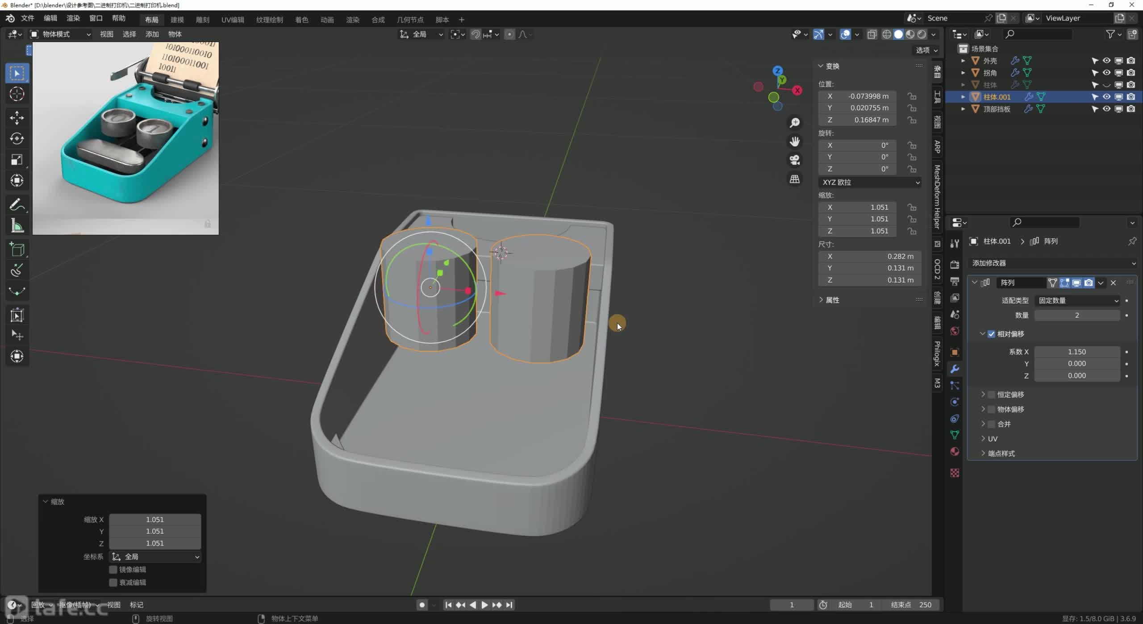This screenshot has width=1143, height=624.
Task: Open the 文件 menu
Action: point(28,18)
